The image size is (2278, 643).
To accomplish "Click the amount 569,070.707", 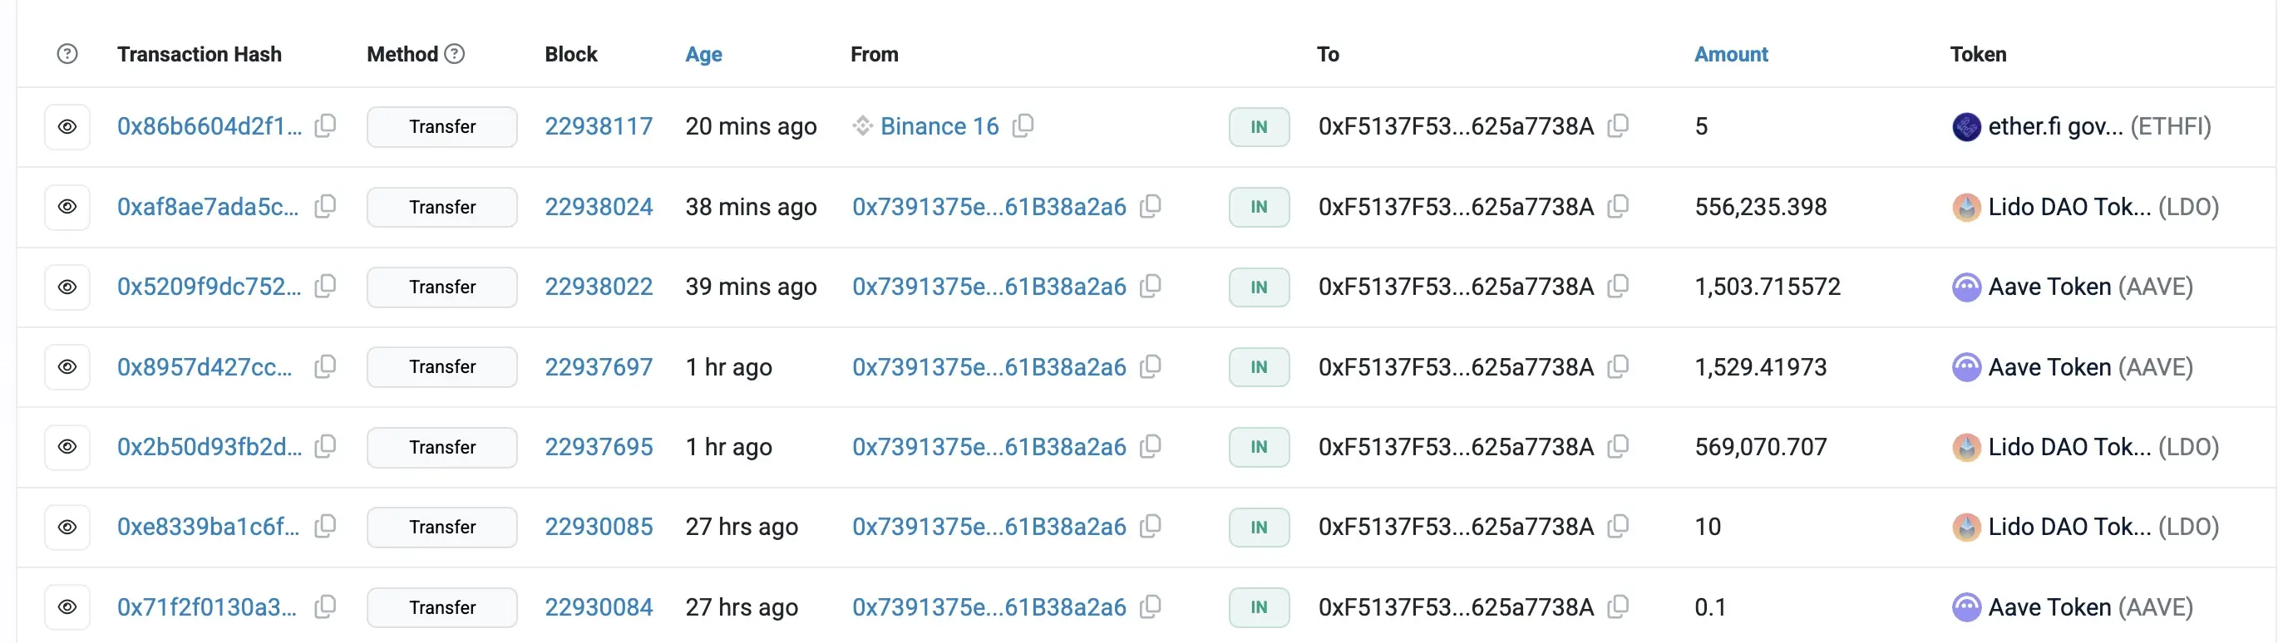I will coord(1761,447).
